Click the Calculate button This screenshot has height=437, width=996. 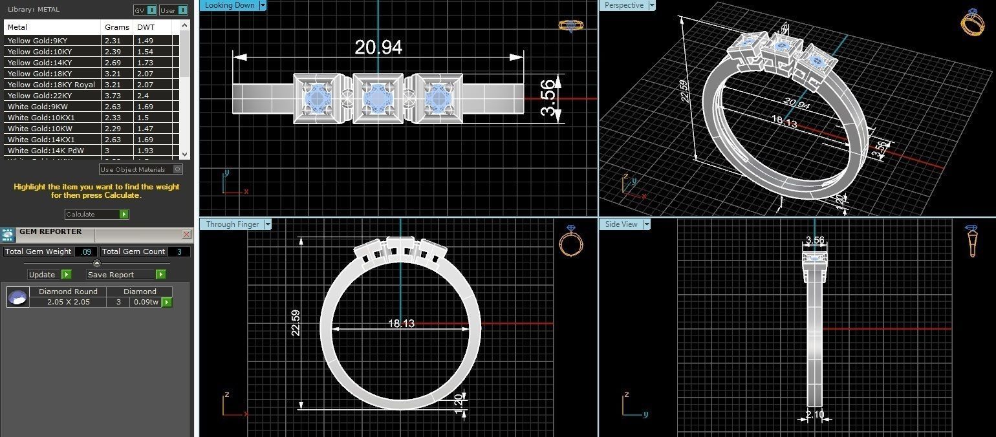97,214
